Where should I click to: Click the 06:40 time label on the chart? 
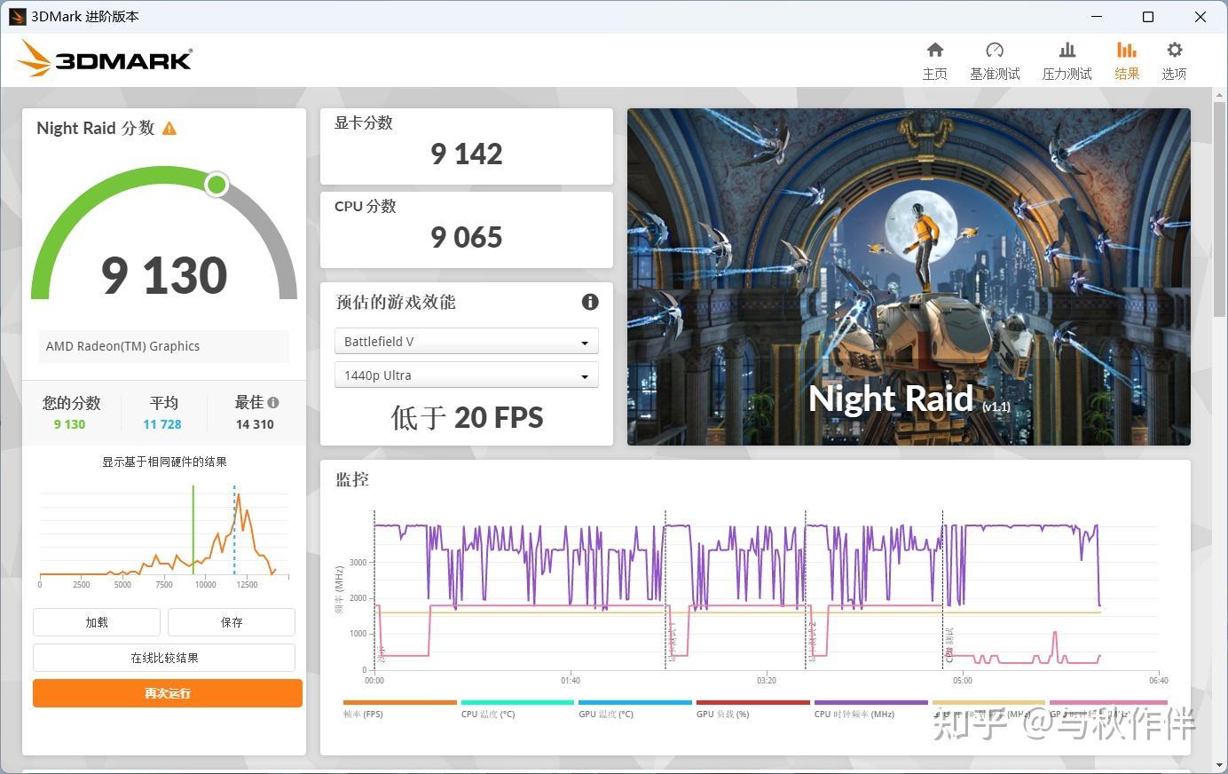pyautogui.click(x=1159, y=681)
